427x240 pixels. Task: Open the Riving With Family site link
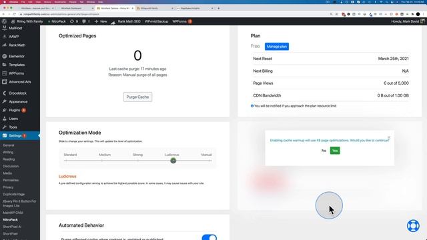click(x=27, y=21)
